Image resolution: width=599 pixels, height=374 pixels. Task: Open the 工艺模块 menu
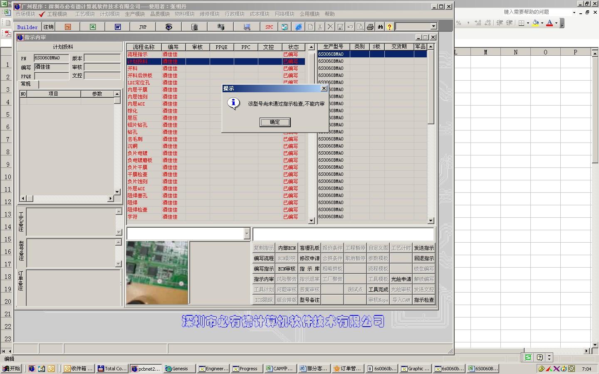pos(85,14)
